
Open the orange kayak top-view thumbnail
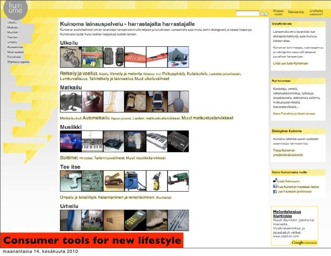coord(135,57)
